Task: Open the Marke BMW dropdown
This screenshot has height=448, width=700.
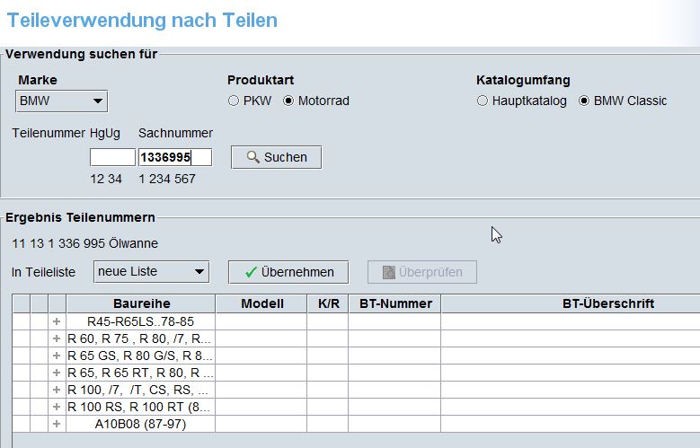Action: [x=61, y=101]
